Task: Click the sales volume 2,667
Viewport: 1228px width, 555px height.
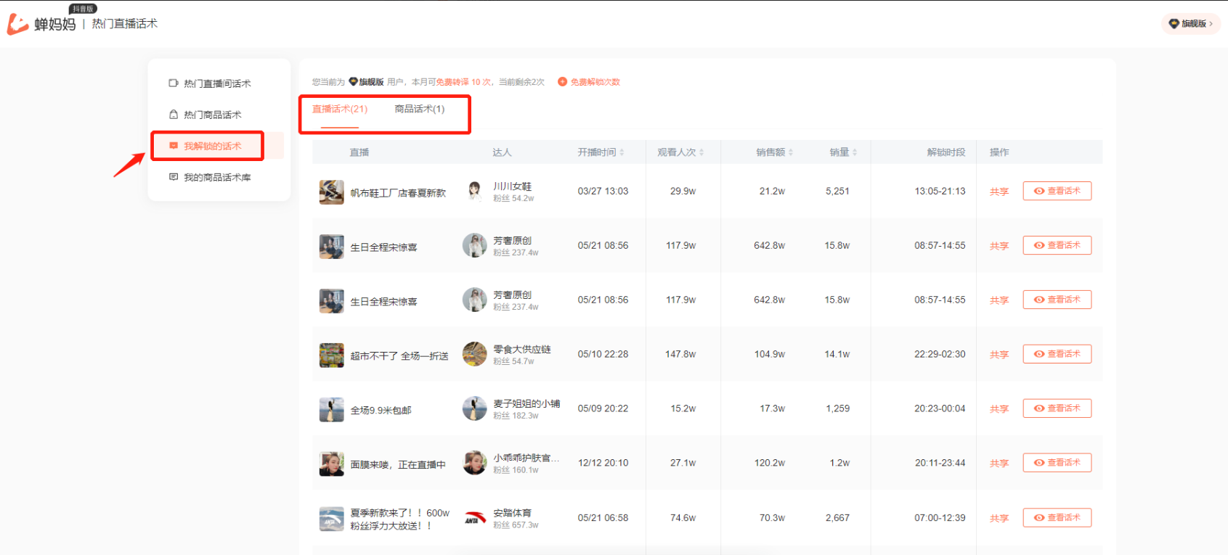Action: [837, 518]
